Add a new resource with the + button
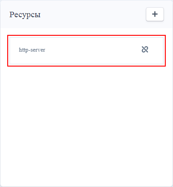This screenshot has width=173, height=187. pos(155,14)
